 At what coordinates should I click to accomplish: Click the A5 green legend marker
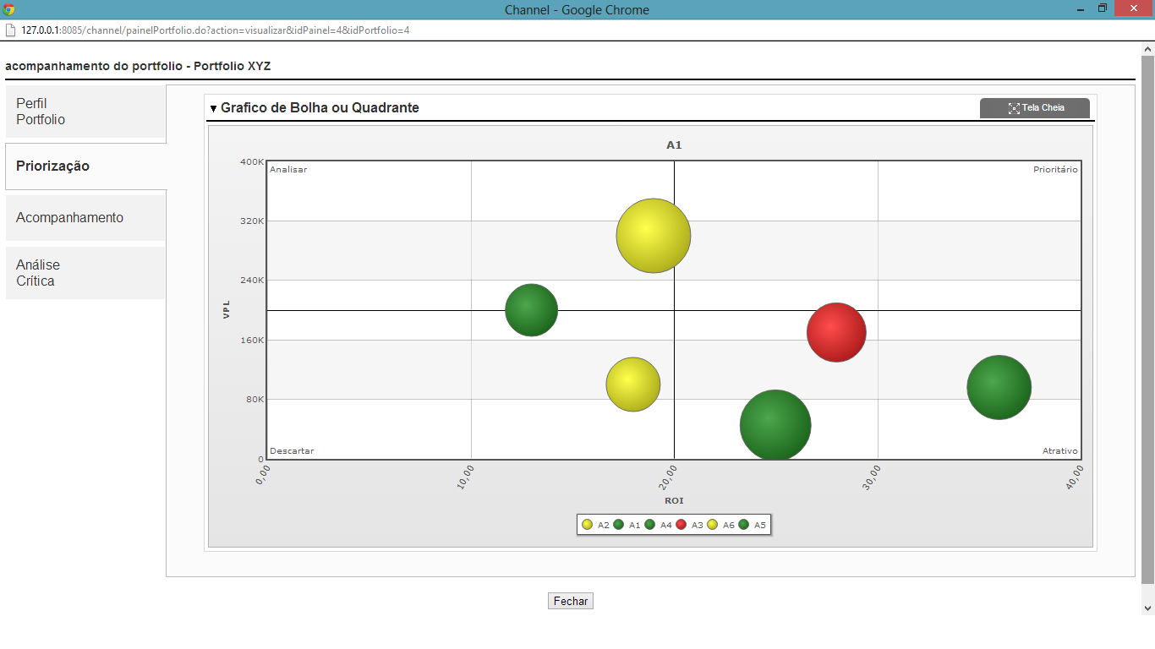click(x=743, y=525)
